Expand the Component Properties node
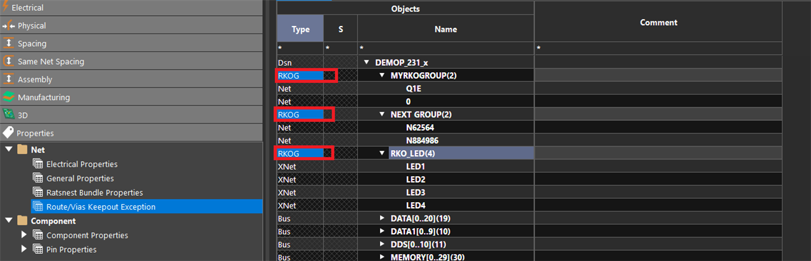 click(24, 235)
